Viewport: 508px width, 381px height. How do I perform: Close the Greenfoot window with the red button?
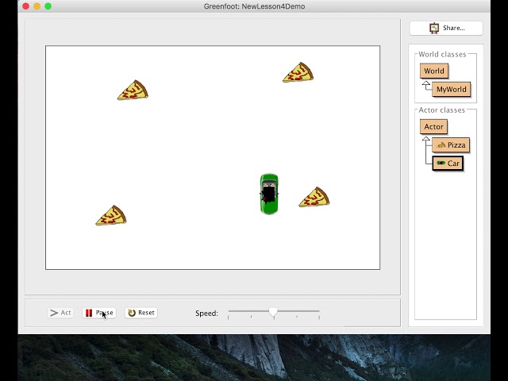click(25, 6)
